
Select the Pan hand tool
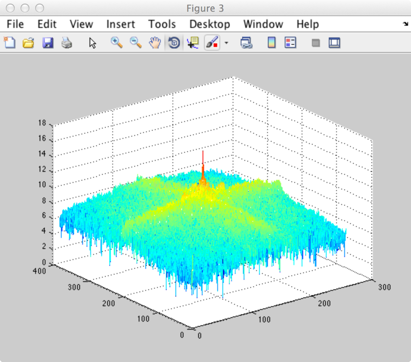tap(154, 43)
